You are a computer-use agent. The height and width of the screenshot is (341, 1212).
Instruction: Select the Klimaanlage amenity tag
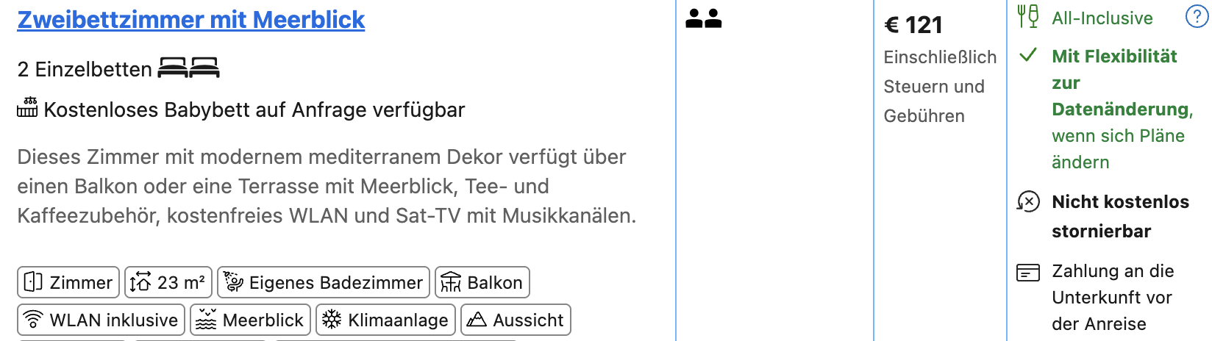(x=386, y=320)
